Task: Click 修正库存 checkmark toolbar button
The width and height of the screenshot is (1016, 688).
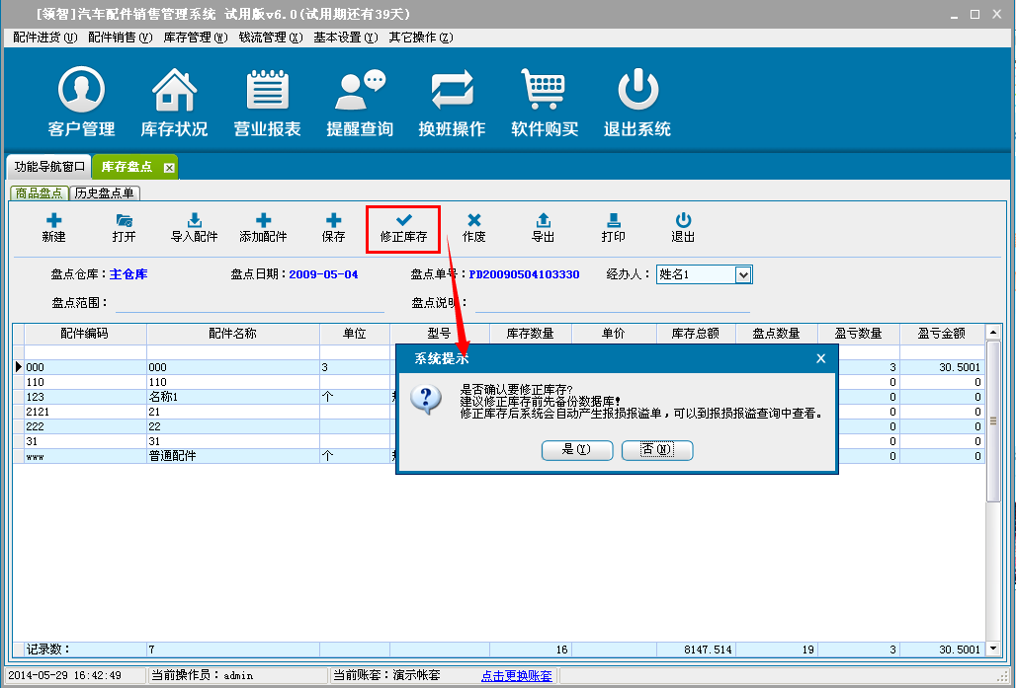Action: pos(403,228)
